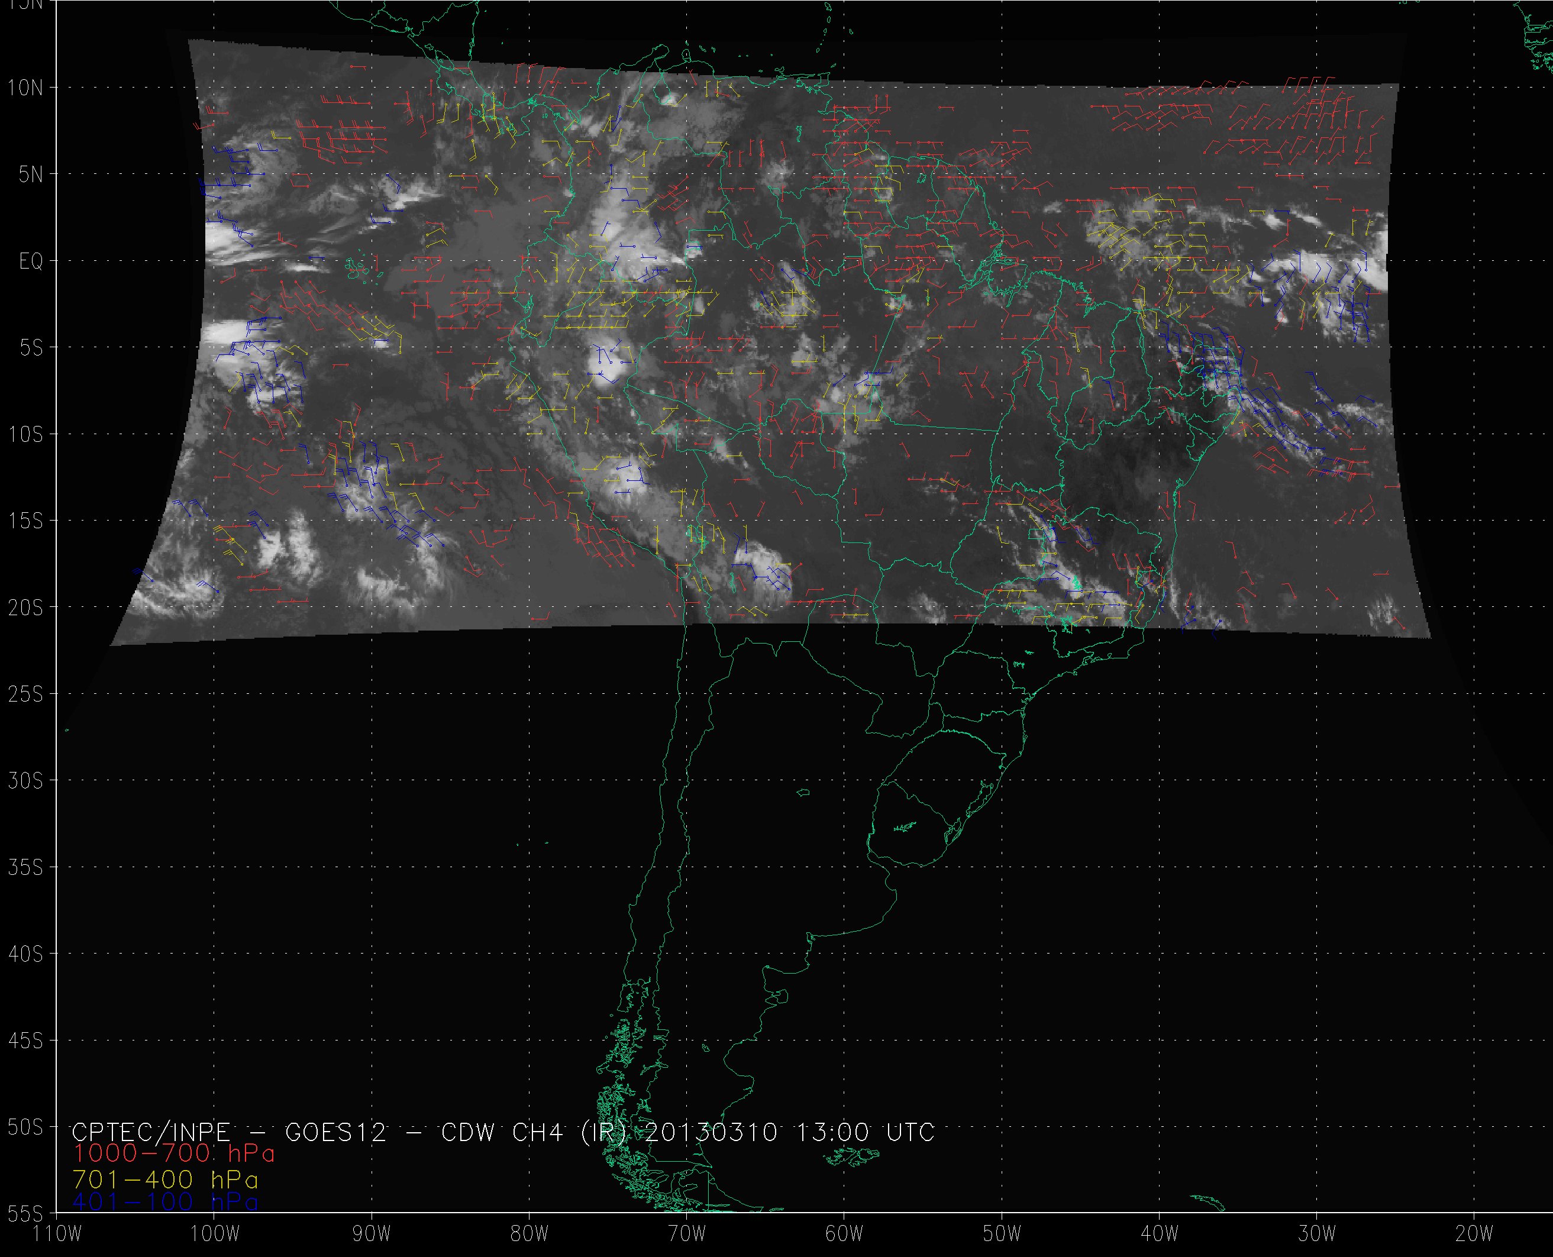
Task: Click the 40W longitude axis label
Action: [1159, 1234]
